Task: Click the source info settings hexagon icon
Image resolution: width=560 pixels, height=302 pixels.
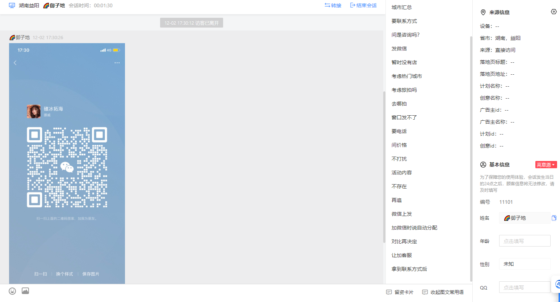Action: tap(553, 12)
